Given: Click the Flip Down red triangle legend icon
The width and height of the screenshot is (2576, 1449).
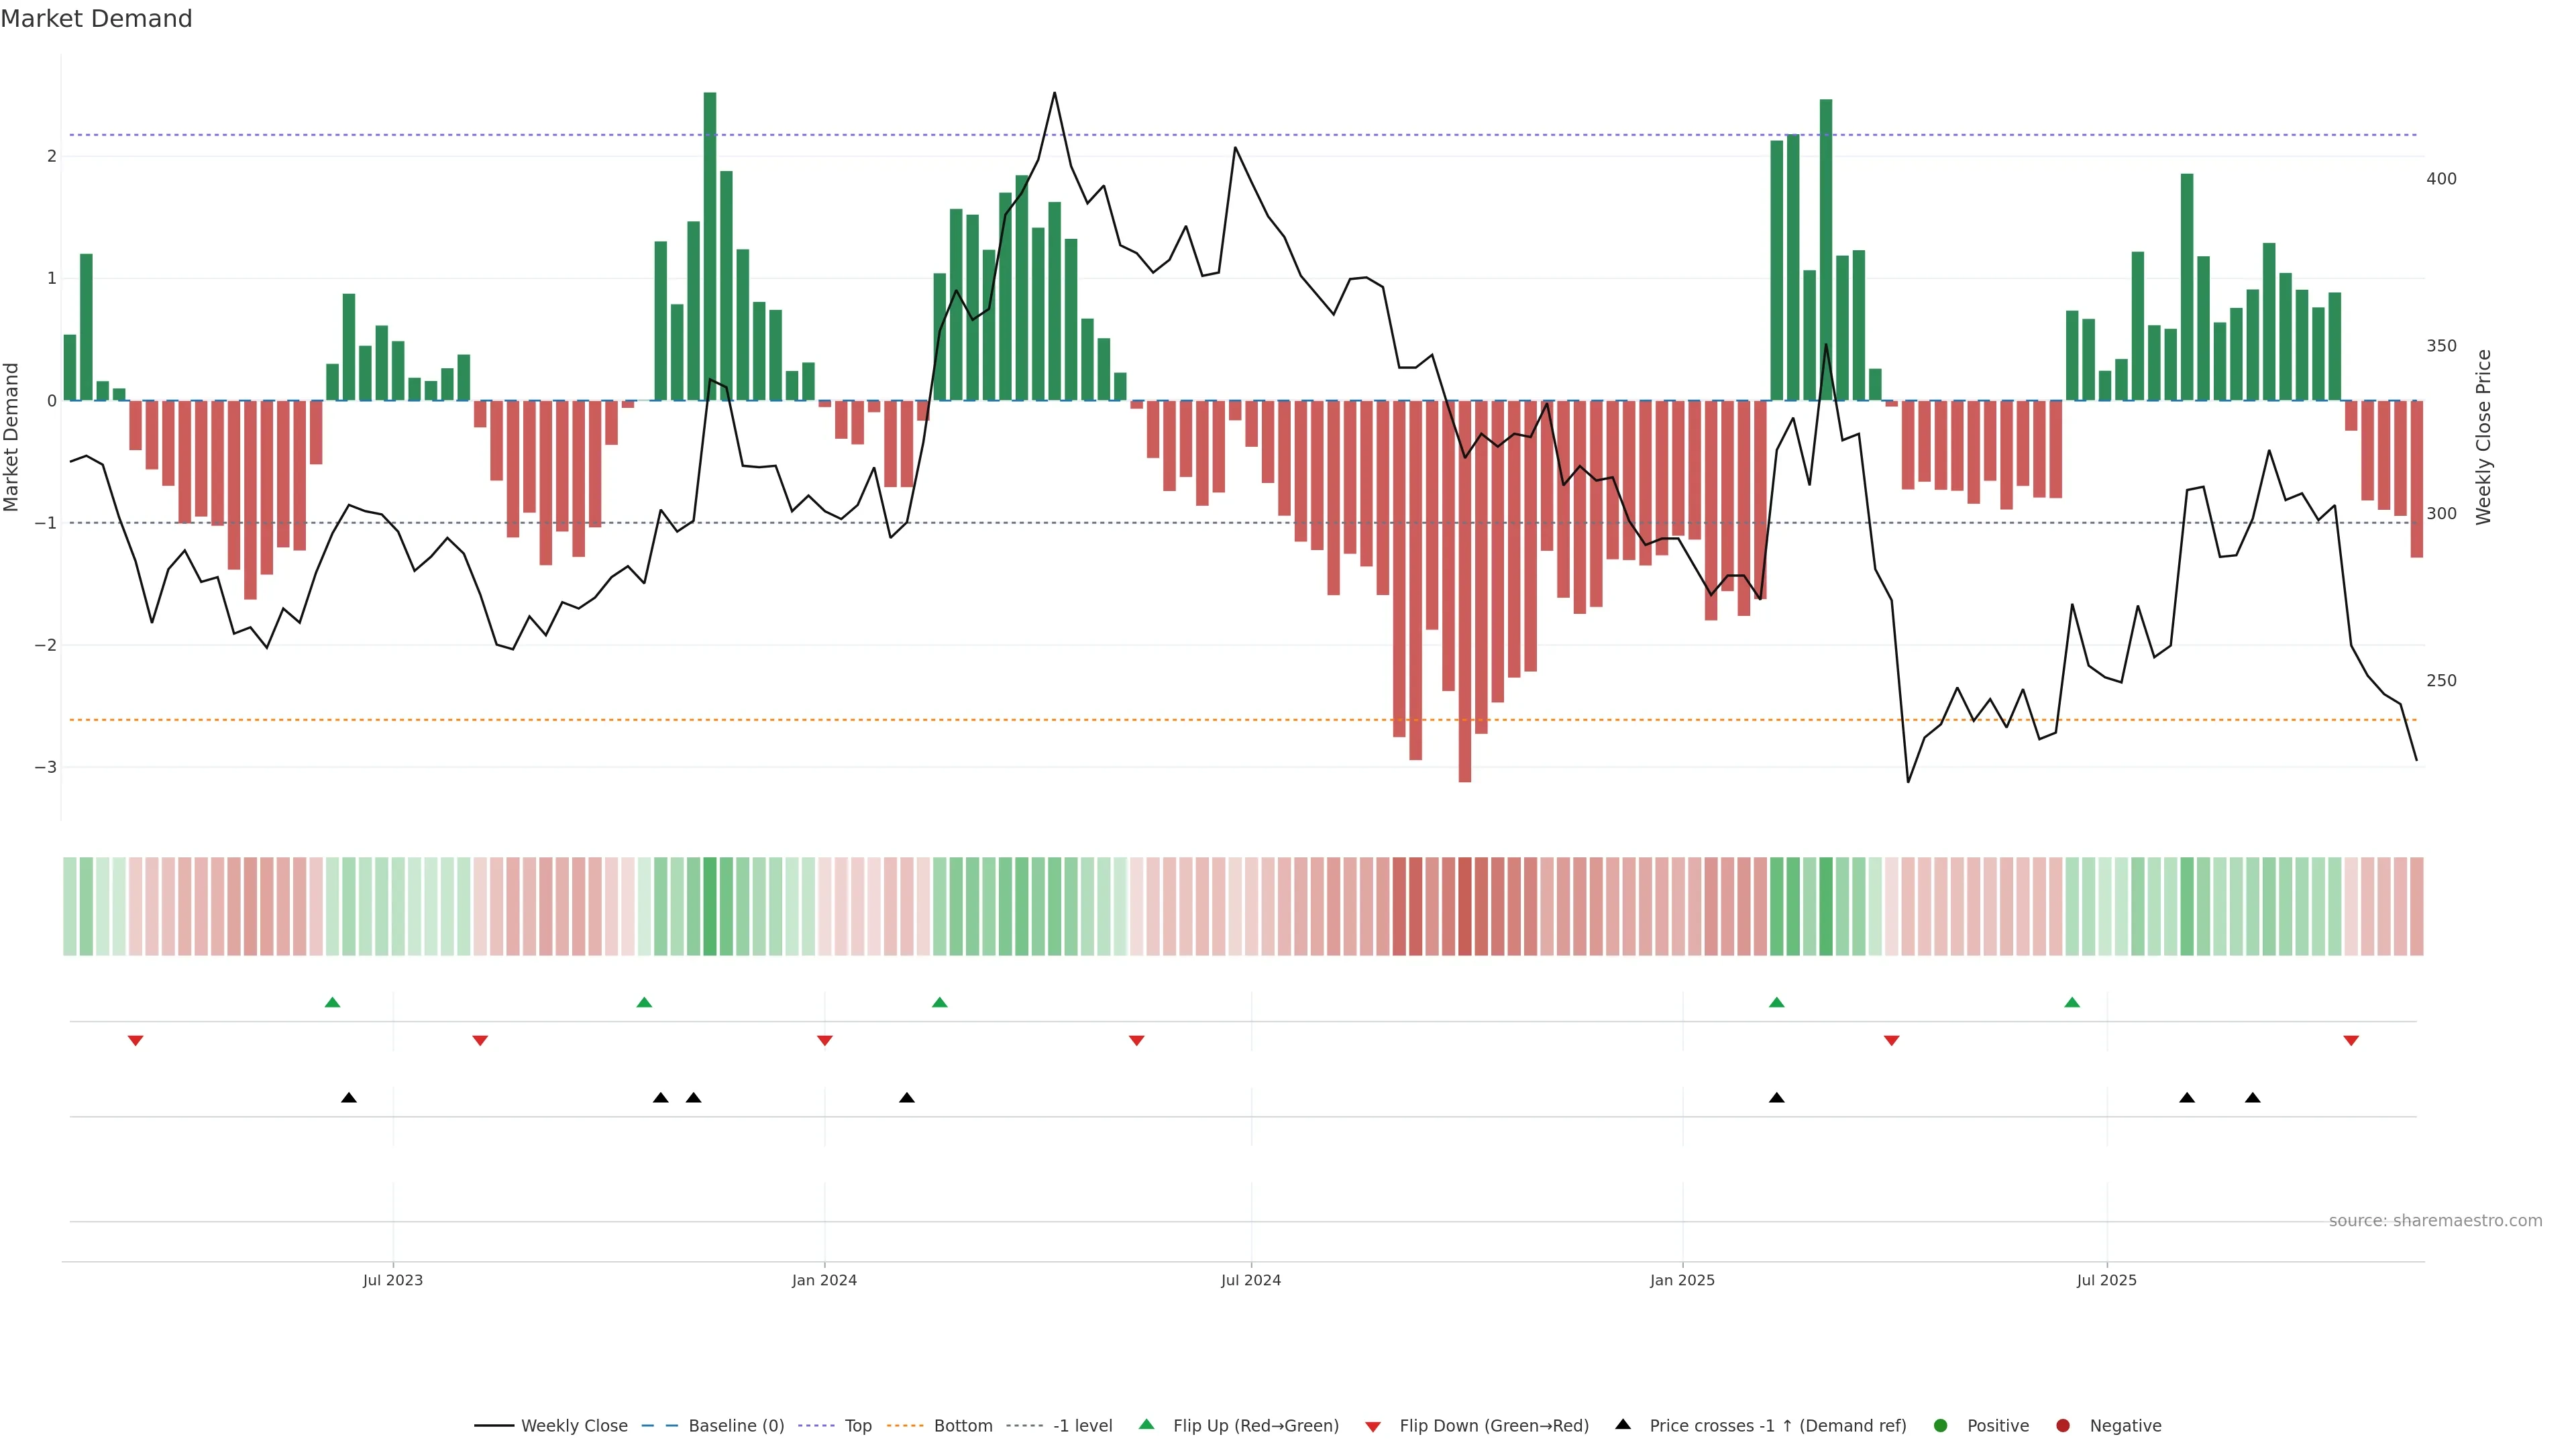Looking at the screenshot, I should click(x=1373, y=1427).
